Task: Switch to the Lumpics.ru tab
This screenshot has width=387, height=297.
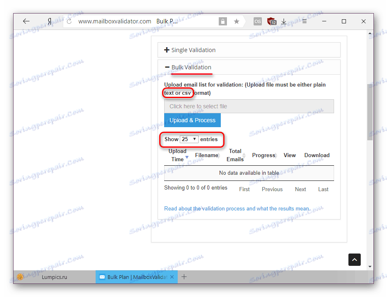Action: tap(55, 277)
